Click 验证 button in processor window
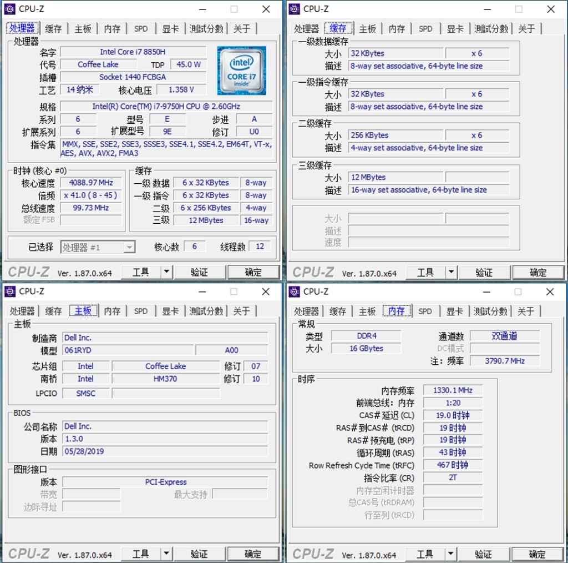This screenshot has height=563, width=568. pos(200,272)
